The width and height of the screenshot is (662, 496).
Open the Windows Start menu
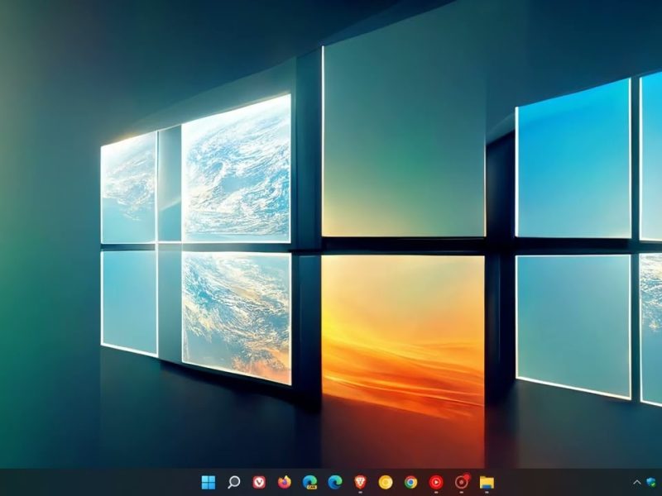coord(209,482)
